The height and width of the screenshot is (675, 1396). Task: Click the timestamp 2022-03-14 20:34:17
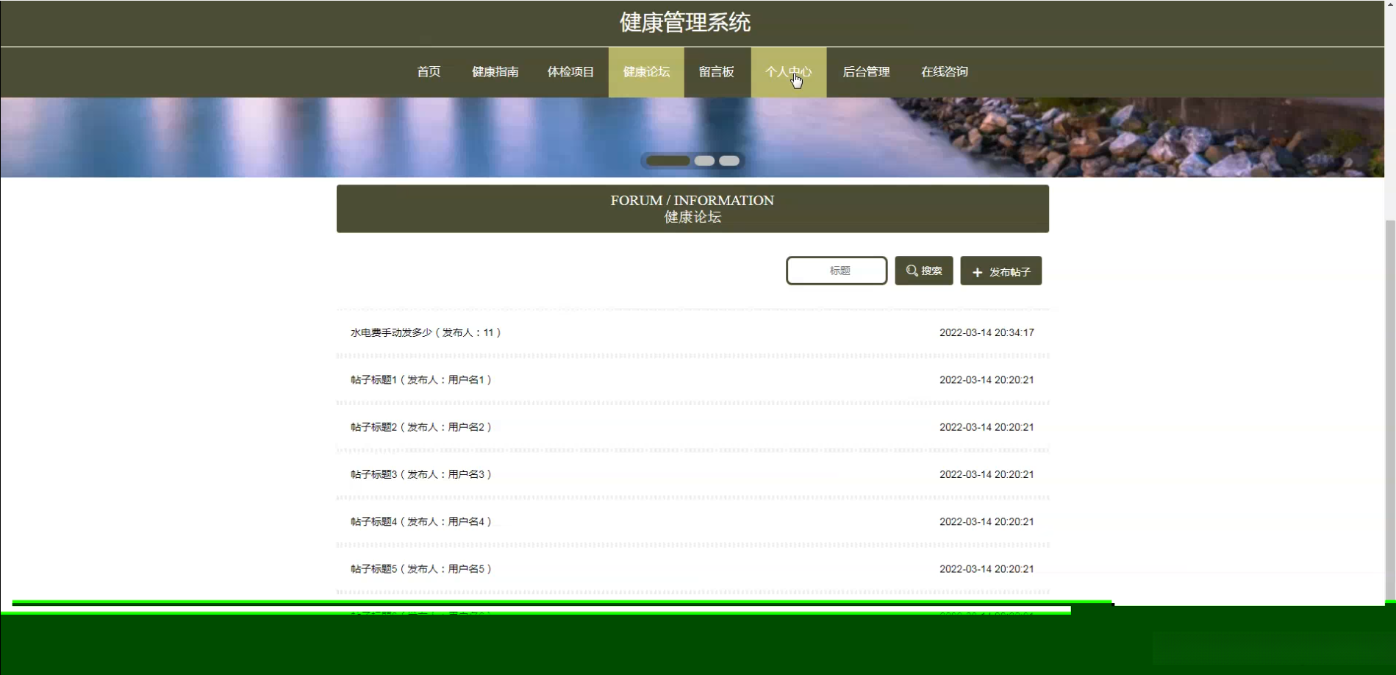(987, 332)
